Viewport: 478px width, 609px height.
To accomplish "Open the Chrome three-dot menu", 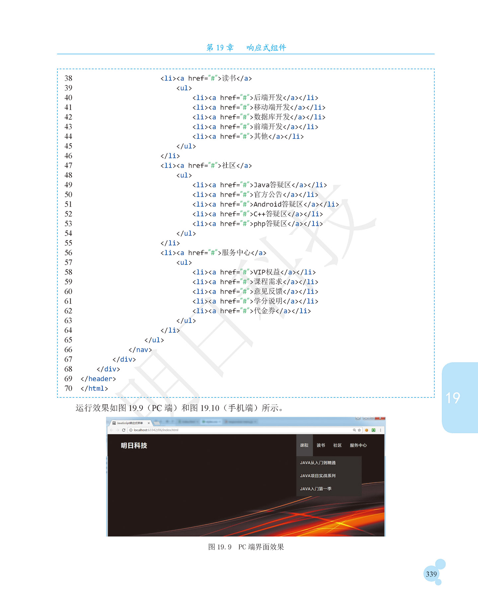I will coord(380,430).
